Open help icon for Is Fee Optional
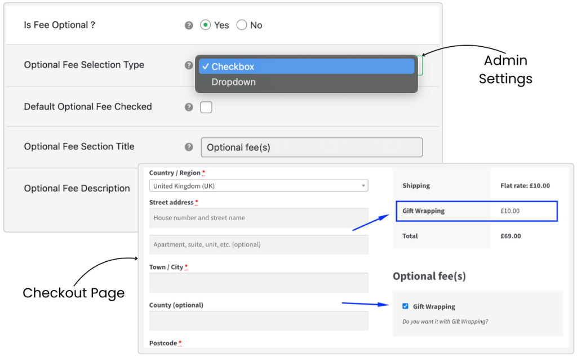Image resolution: width=577 pixels, height=357 pixels. tap(189, 25)
